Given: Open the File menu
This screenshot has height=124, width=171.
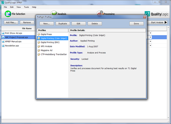Looking at the screenshot, I should [x=5, y=7].
